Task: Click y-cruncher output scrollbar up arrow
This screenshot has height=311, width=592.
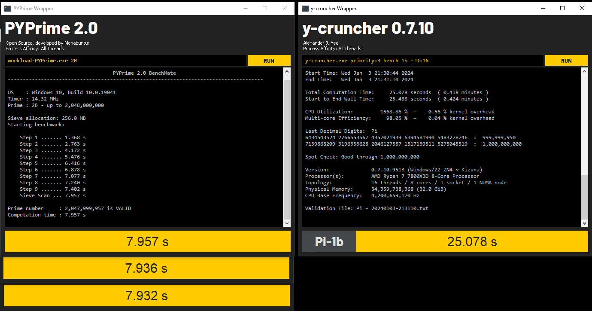Action: [x=584, y=72]
